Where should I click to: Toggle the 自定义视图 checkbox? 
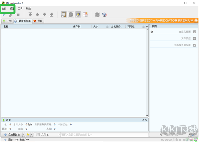point(194,32)
